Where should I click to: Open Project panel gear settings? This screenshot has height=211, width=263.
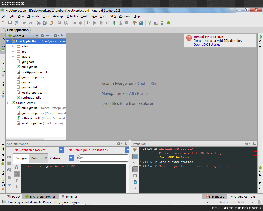point(56,36)
